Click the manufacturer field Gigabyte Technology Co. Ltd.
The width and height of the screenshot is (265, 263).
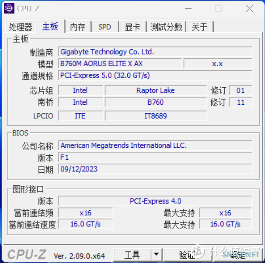tap(155, 52)
